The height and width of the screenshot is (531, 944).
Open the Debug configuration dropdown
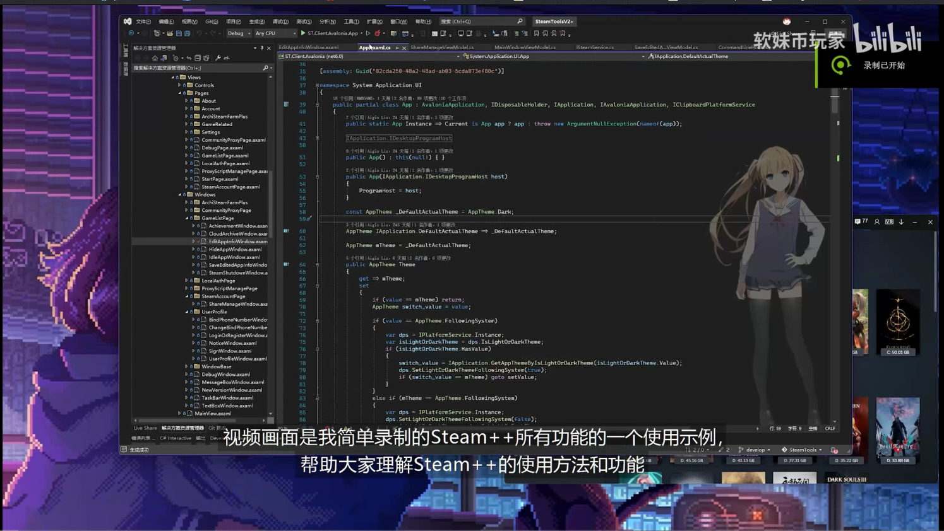click(239, 33)
